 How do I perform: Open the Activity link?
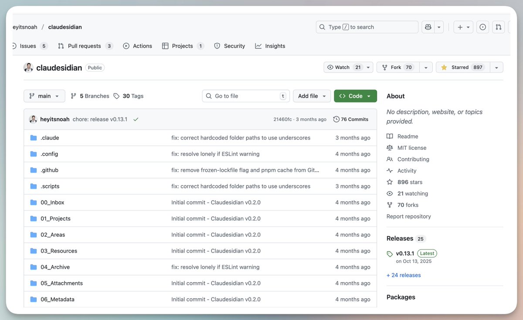click(x=402, y=171)
